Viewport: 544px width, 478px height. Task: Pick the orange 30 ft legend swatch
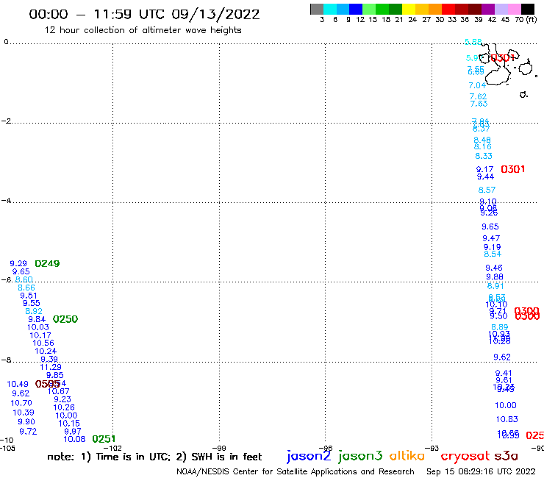pos(435,9)
